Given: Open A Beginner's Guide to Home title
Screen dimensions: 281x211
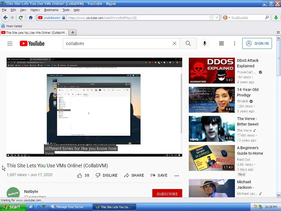Looking at the screenshot, I should click(x=250, y=151).
